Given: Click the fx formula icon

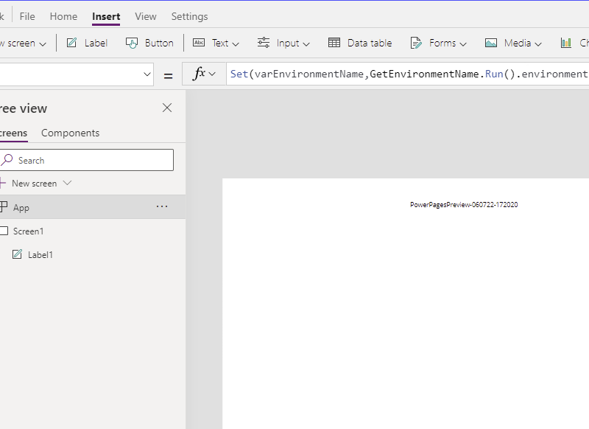Looking at the screenshot, I should click(199, 73).
